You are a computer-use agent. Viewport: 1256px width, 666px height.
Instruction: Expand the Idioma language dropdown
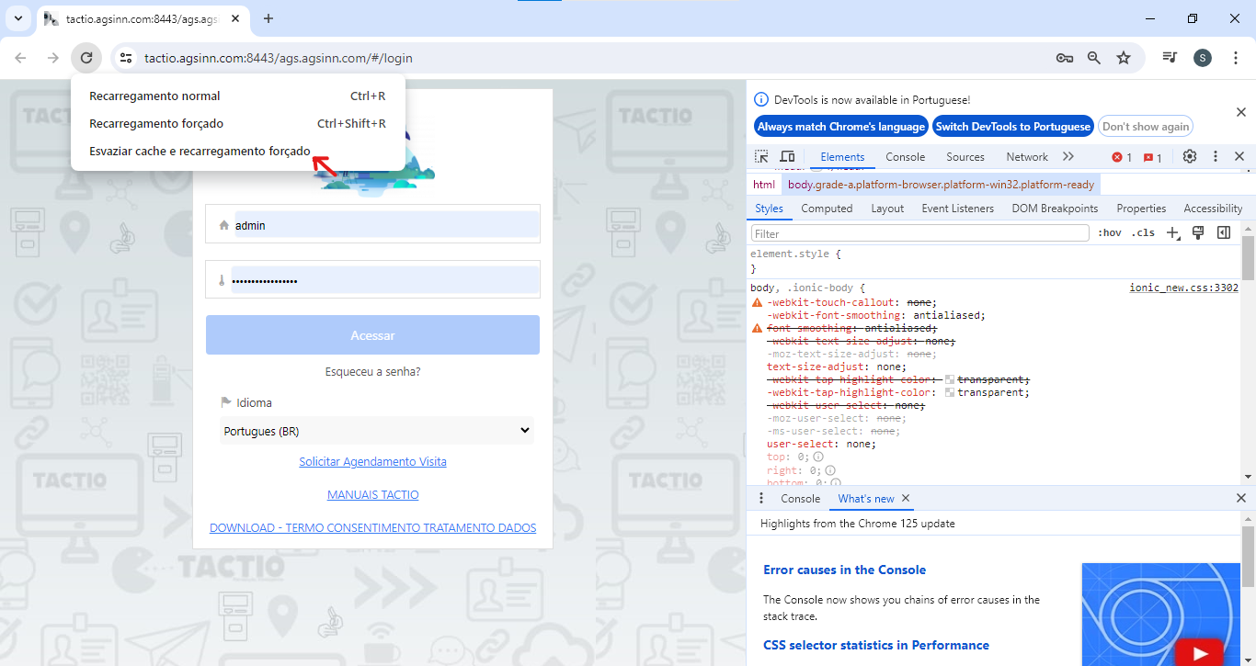[x=377, y=431]
